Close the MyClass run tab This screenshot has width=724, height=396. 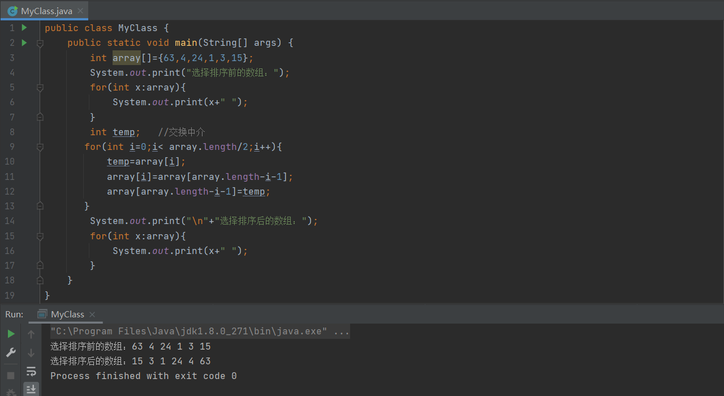pyautogui.click(x=92, y=315)
